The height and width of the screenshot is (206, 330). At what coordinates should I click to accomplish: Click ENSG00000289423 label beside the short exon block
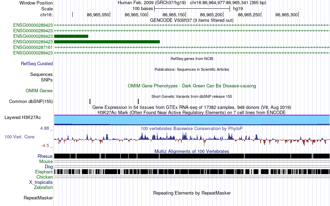coord(33,36)
